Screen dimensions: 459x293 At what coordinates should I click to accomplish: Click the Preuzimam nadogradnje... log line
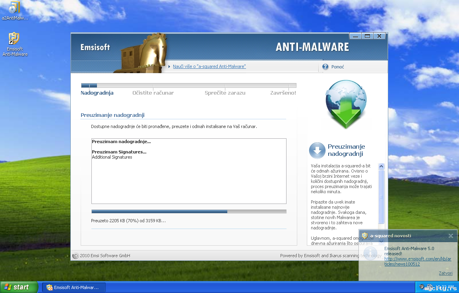click(121, 142)
